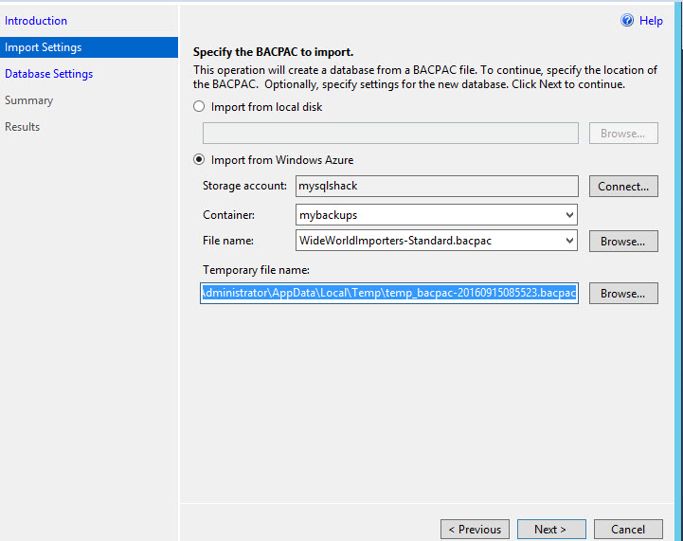
Task: Click the Results step in sidebar
Action: pyautogui.click(x=23, y=127)
